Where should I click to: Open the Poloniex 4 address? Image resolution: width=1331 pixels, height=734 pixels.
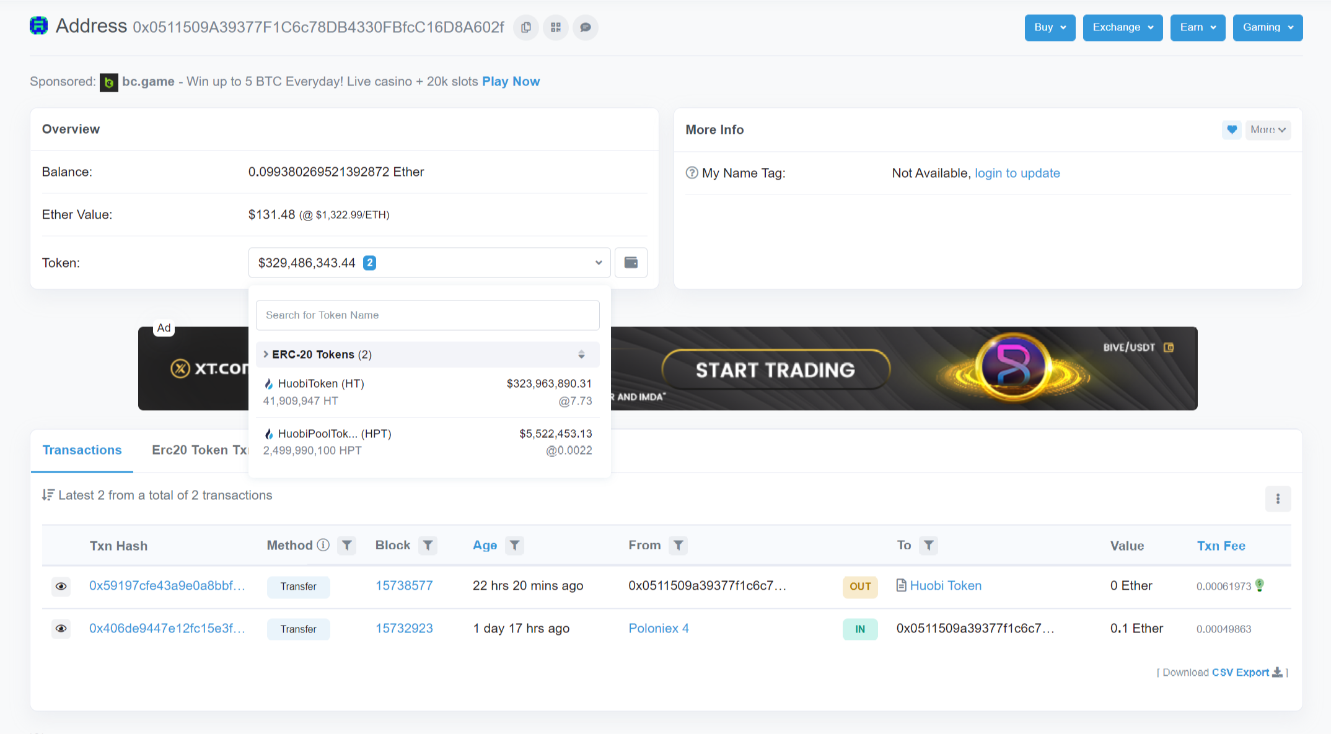(x=659, y=629)
